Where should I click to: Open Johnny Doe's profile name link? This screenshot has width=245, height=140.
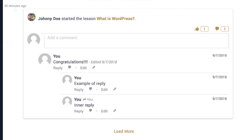click(49, 19)
